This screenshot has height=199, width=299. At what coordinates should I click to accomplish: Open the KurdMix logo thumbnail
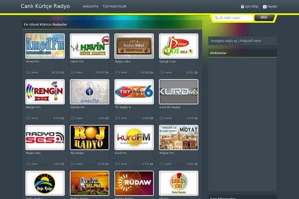[x=179, y=92]
